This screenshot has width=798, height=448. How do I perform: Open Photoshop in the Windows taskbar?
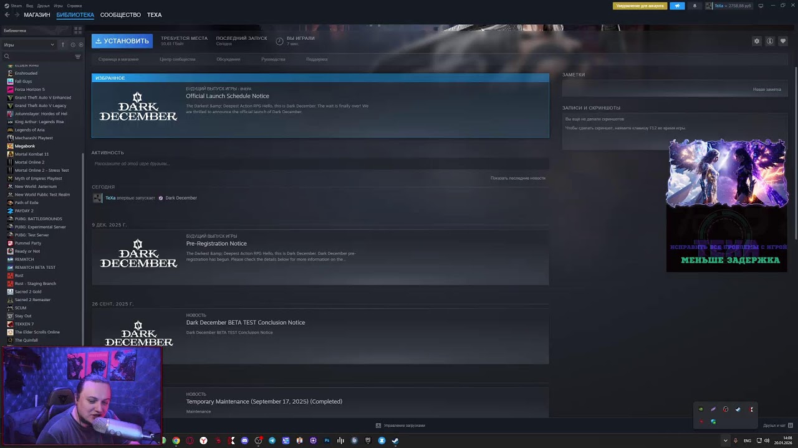point(327,441)
